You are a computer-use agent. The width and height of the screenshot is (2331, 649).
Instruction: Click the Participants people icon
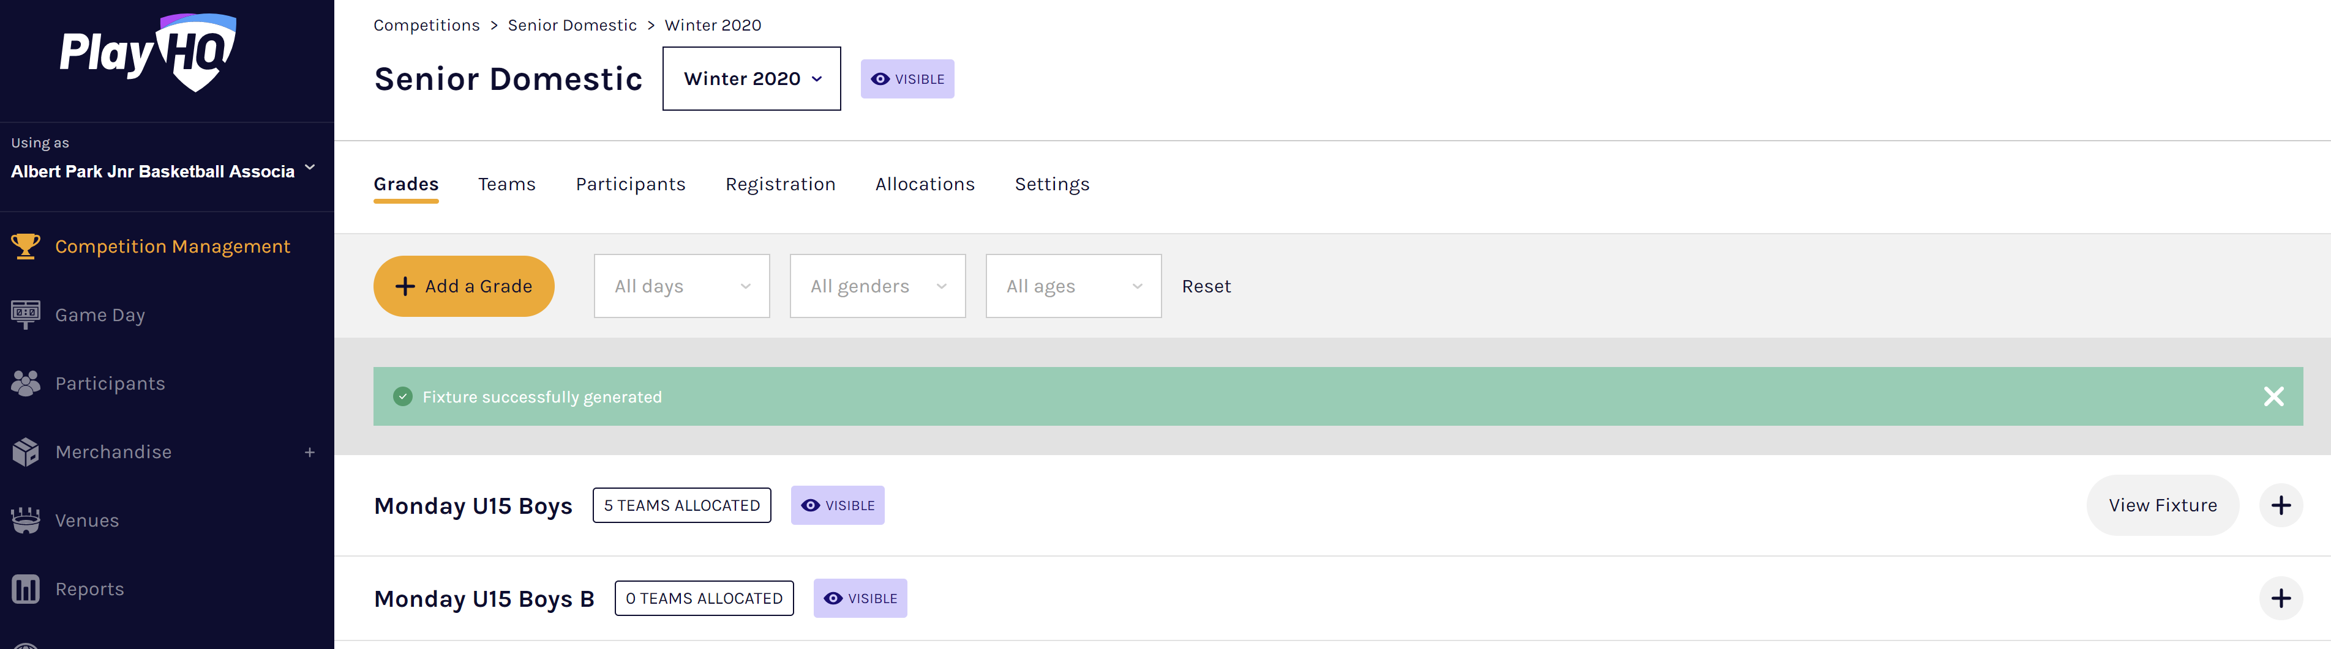[25, 384]
